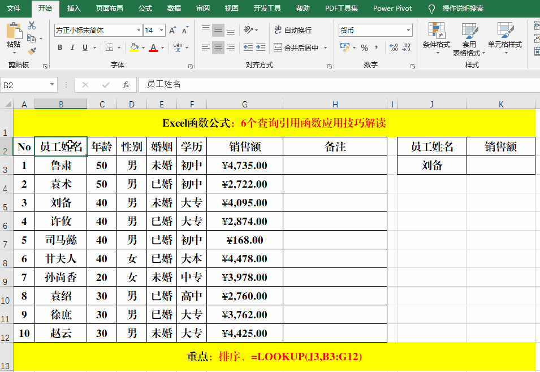This screenshot has width=540, height=372.
Task: Click the Format Painter brush icon
Action: (32, 51)
